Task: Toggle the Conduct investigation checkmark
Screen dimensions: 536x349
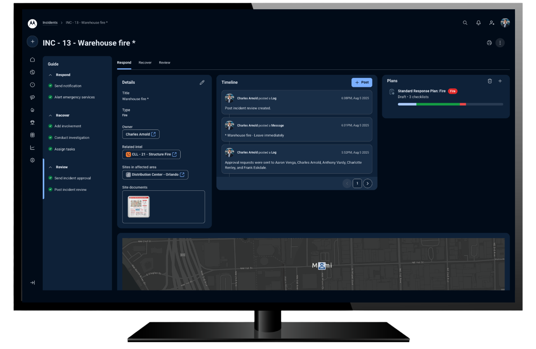Action: [x=50, y=138]
